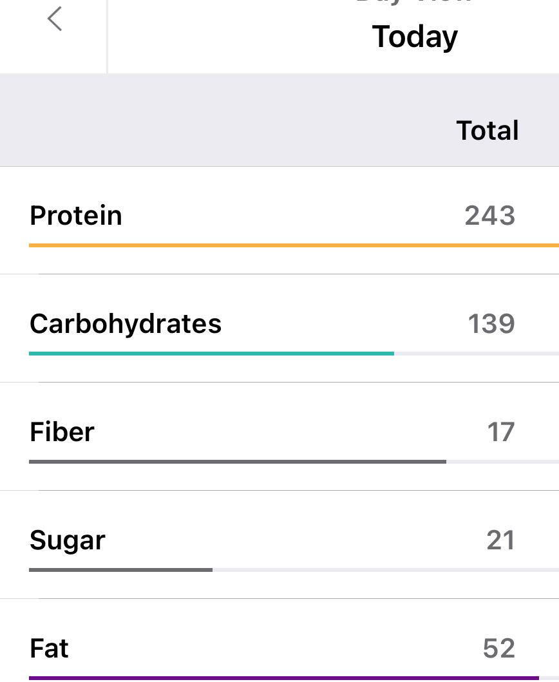The image size is (559, 682).
Task: Open the Today date title
Action: pos(415,37)
